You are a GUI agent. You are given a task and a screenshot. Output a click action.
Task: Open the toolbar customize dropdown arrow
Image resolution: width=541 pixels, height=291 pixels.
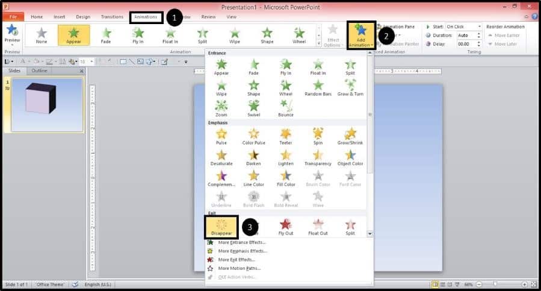point(185,62)
